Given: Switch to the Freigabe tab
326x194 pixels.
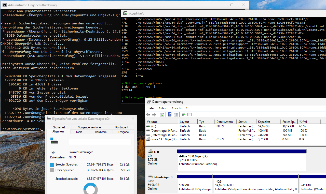Looking at the screenshot, I should pyautogui.click(x=124, y=132).
